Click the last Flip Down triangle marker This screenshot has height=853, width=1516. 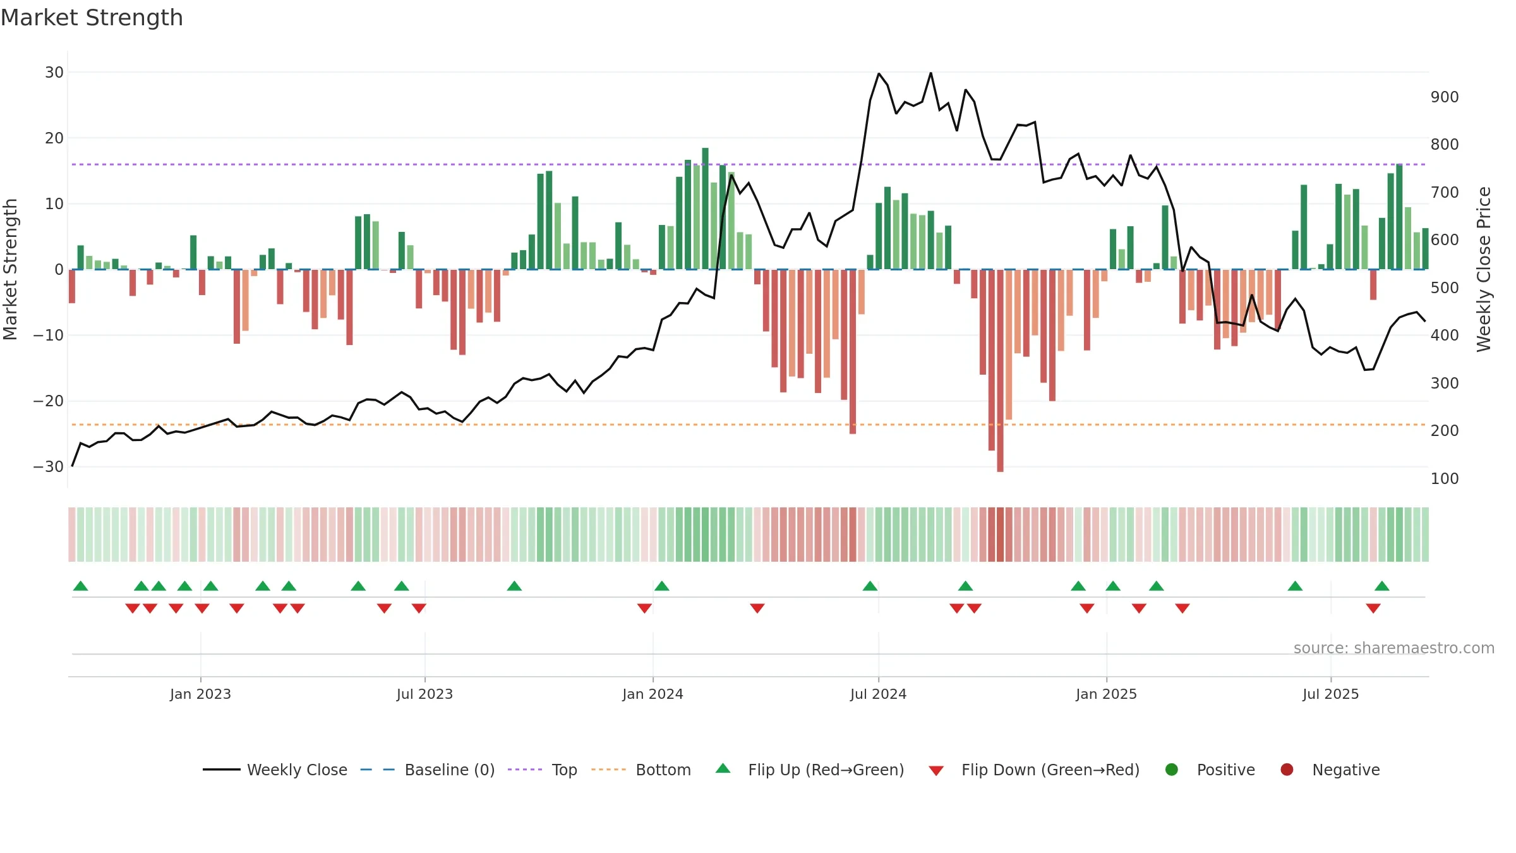[x=1373, y=608]
